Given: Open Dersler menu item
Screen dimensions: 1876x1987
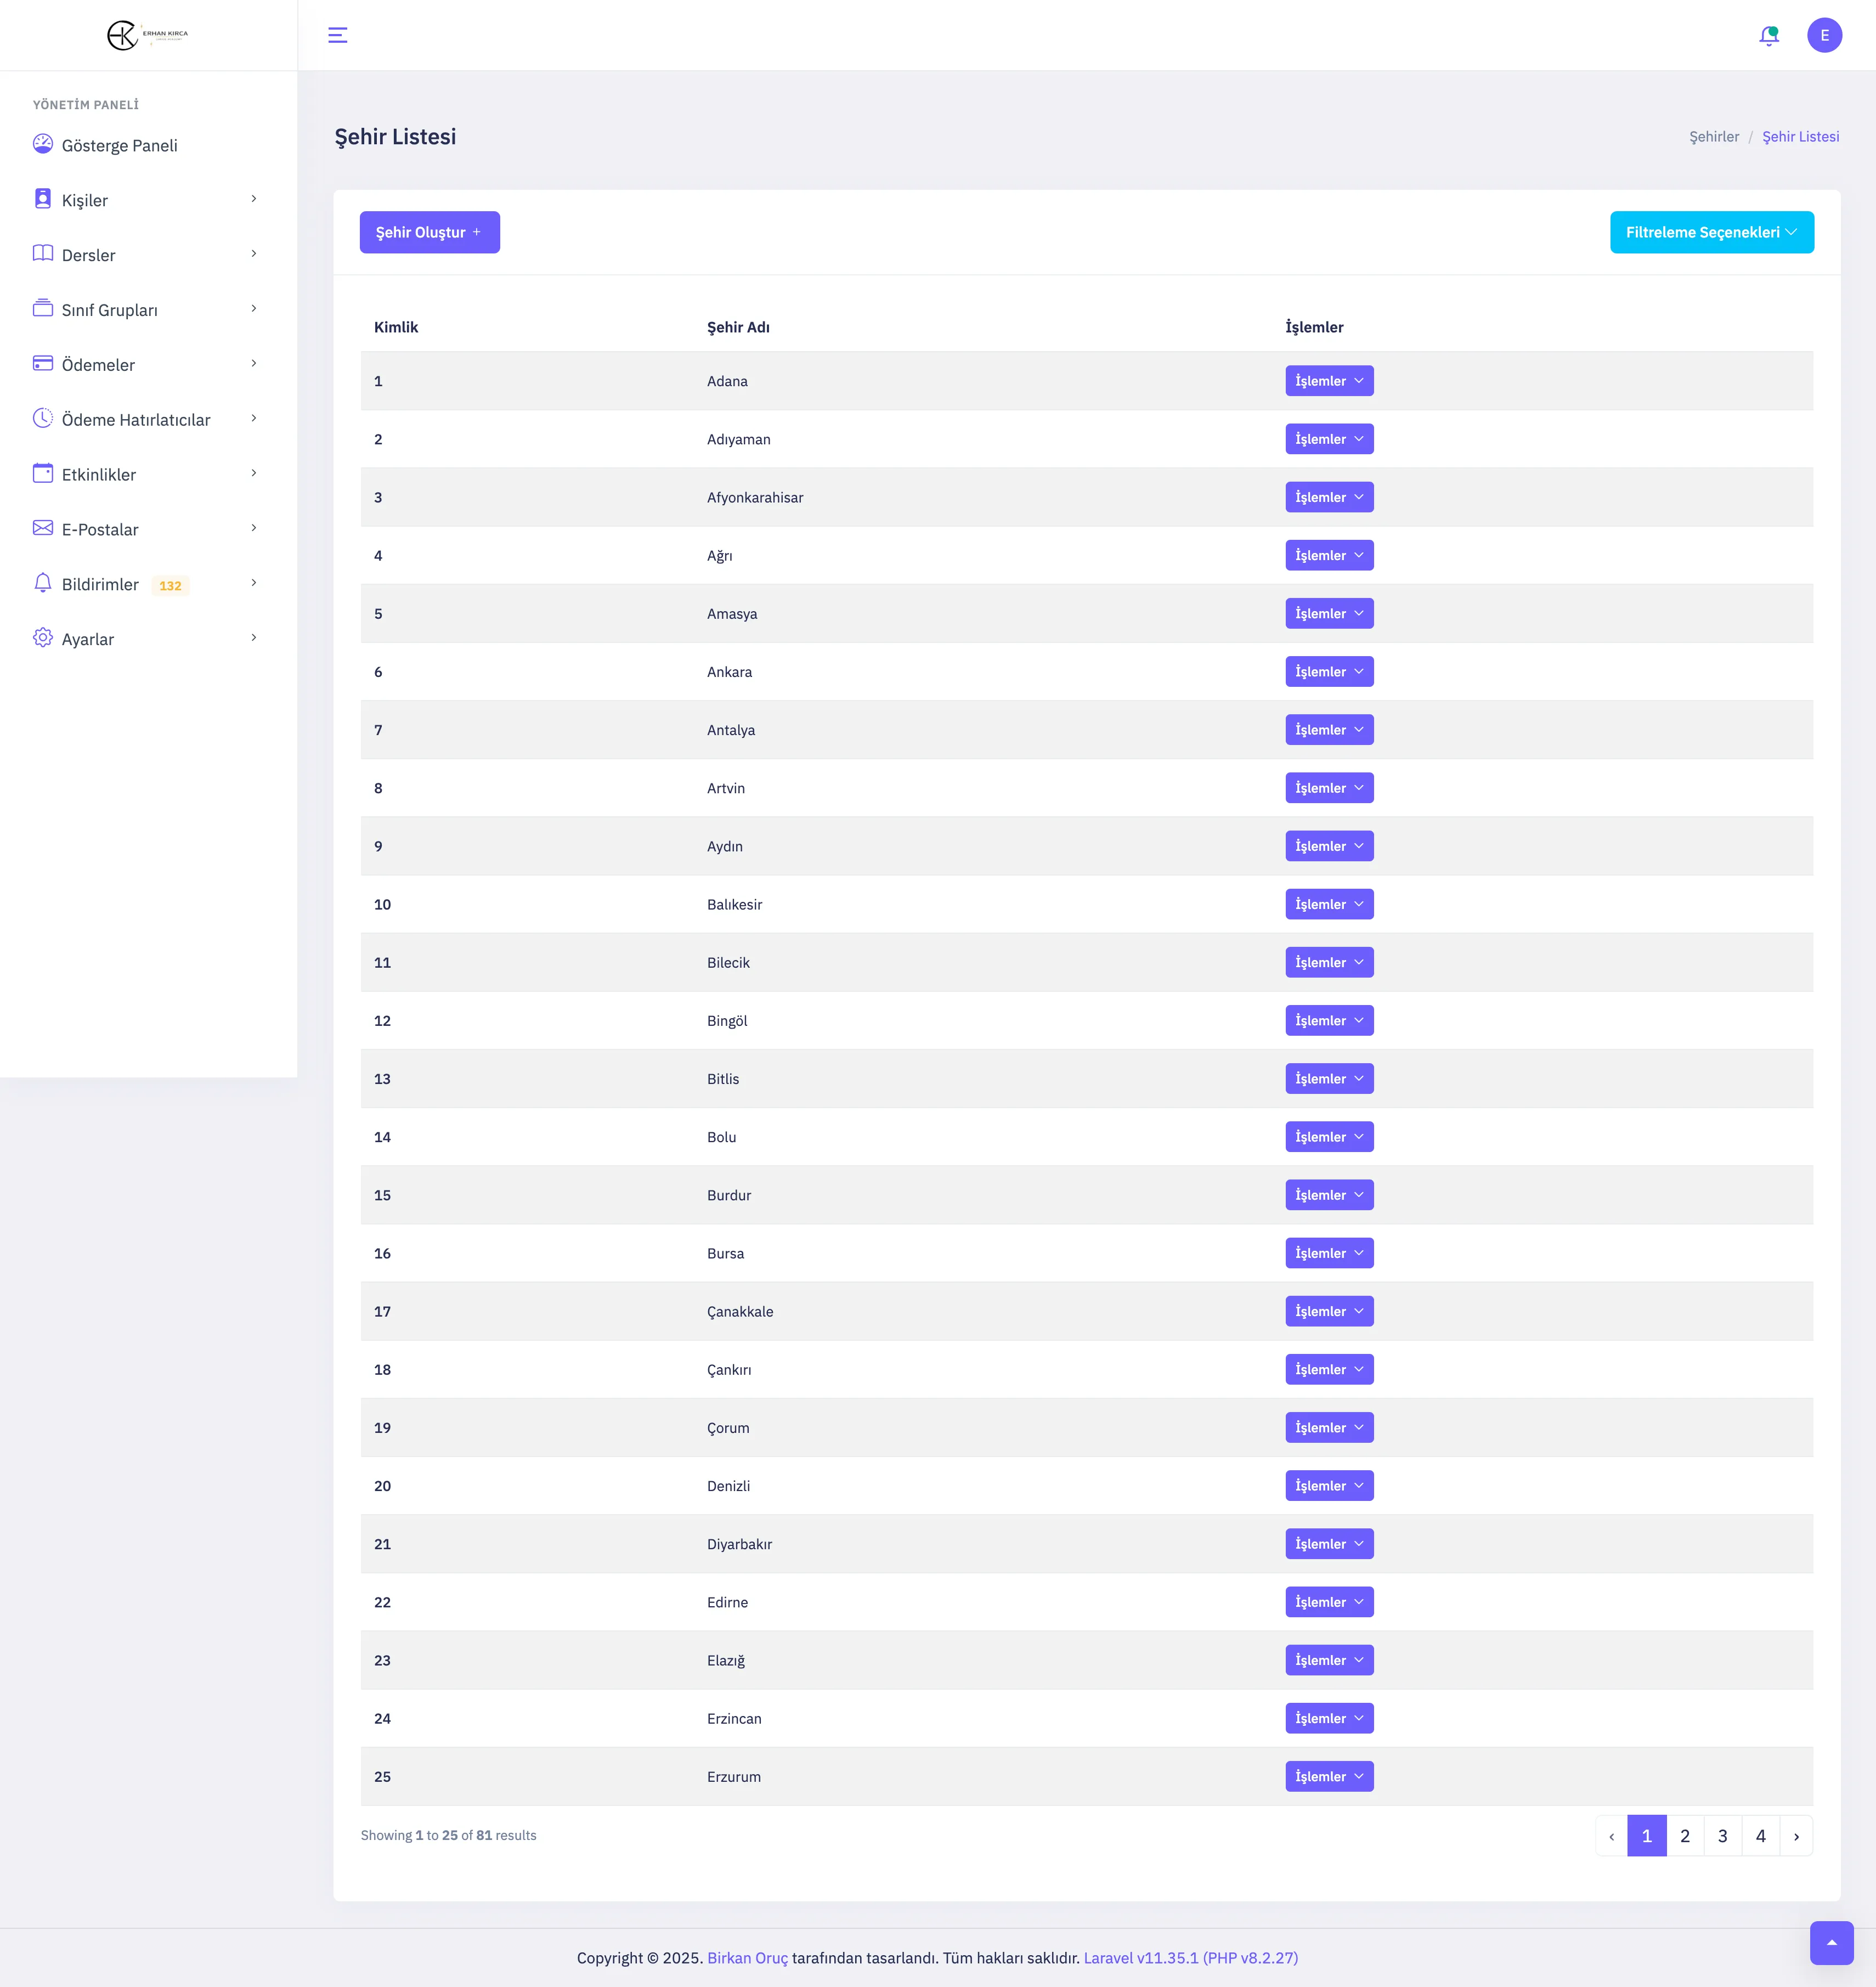Looking at the screenshot, I should [x=88, y=255].
